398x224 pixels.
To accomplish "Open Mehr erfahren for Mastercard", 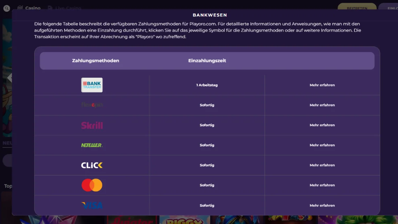I will [x=322, y=185].
